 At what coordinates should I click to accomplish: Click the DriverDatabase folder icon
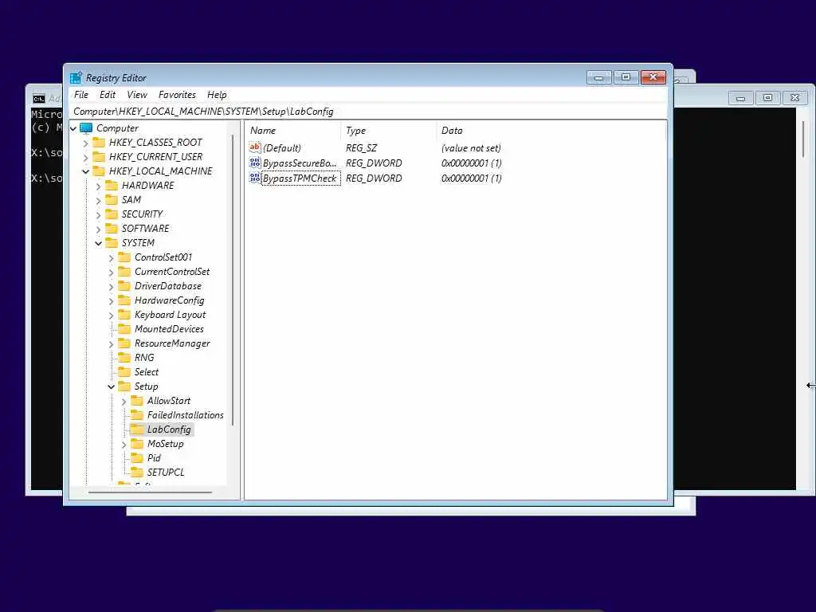click(x=124, y=286)
